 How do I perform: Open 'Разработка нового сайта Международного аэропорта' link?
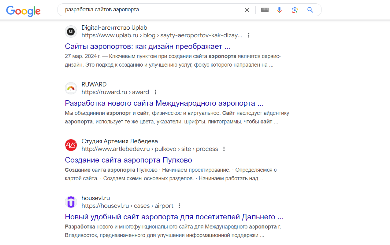[164, 103]
